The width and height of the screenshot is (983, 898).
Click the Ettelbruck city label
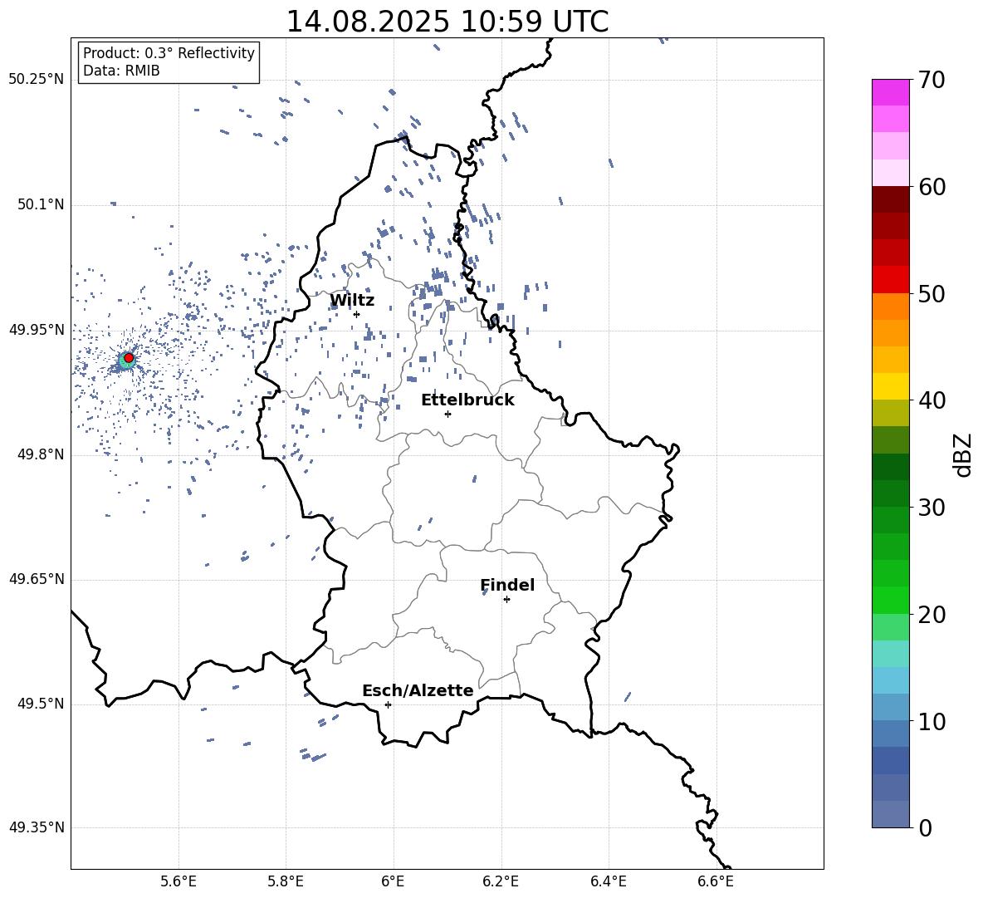(x=467, y=400)
